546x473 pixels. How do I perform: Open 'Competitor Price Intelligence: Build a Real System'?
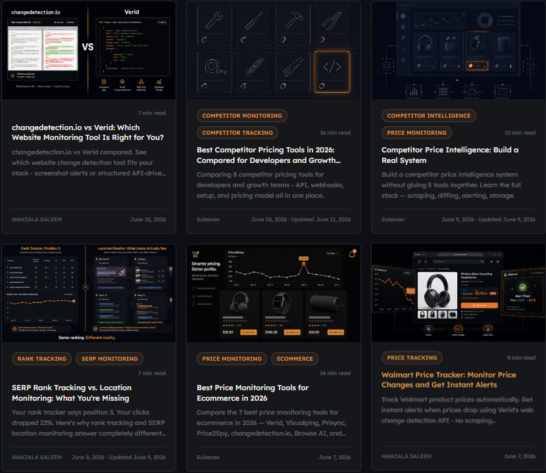coord(450,155)
